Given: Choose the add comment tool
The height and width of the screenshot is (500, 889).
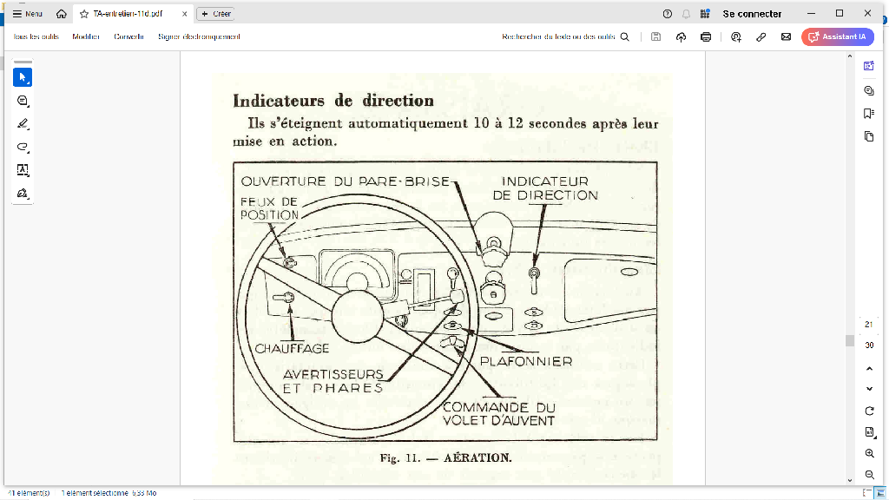Looking at the screenshot, I should pos(23,101).
